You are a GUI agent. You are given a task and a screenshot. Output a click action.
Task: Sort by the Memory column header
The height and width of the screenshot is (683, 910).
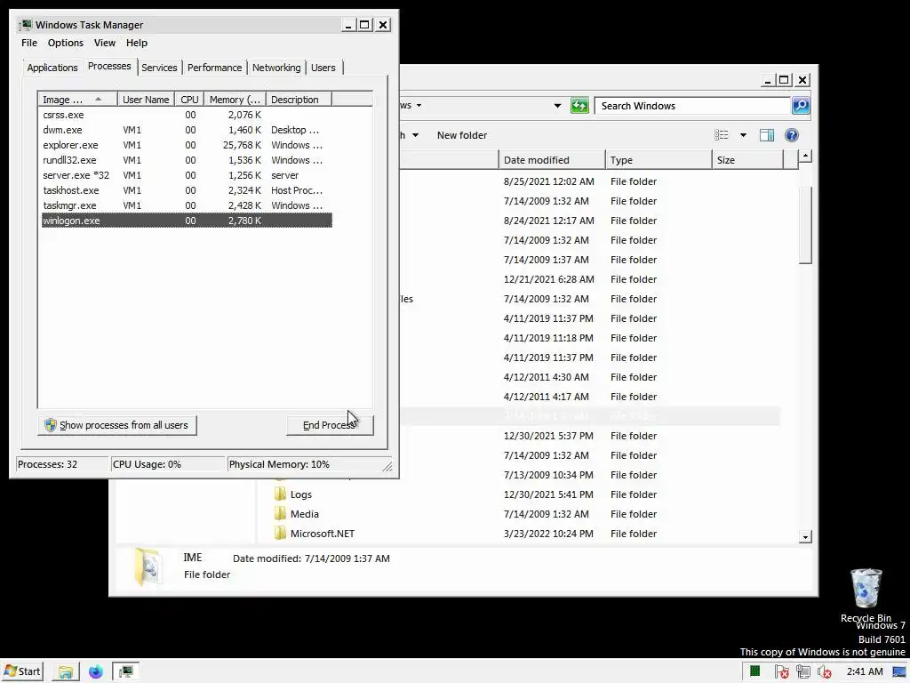[x=235, y=100]
